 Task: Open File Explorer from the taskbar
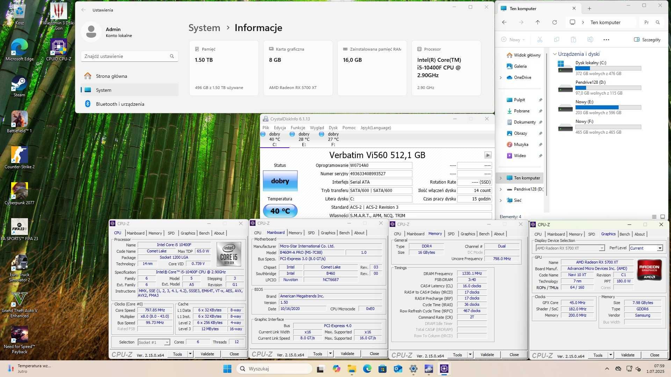click(352, 369)
